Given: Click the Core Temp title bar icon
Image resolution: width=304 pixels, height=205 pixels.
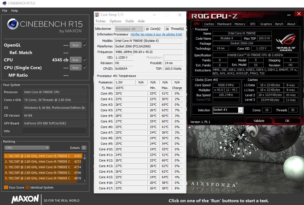Looking at the screenshot, I should click(97, 15).
